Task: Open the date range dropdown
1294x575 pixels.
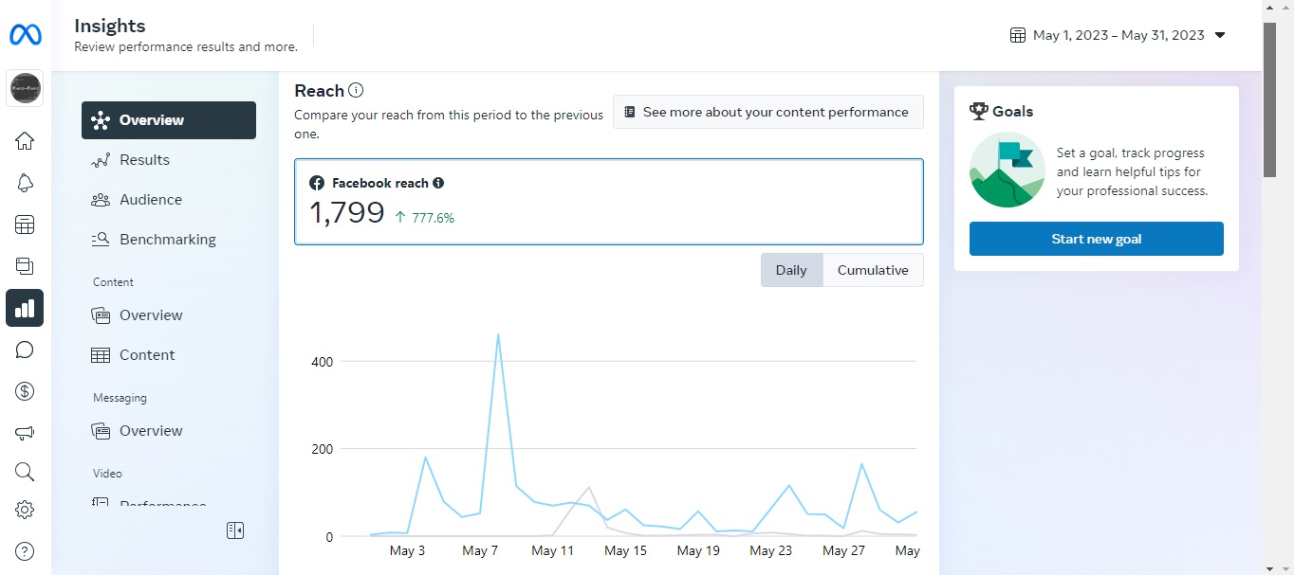Action: (x=1118, y=35)
